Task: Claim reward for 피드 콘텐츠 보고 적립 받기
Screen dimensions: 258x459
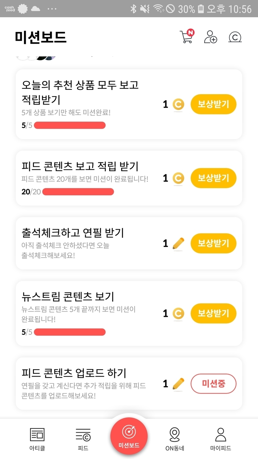Action: click(x=213, y=178)
